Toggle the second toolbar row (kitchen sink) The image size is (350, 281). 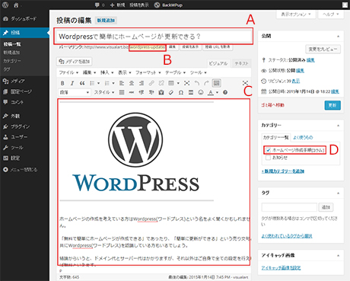[x=216, y=83]
